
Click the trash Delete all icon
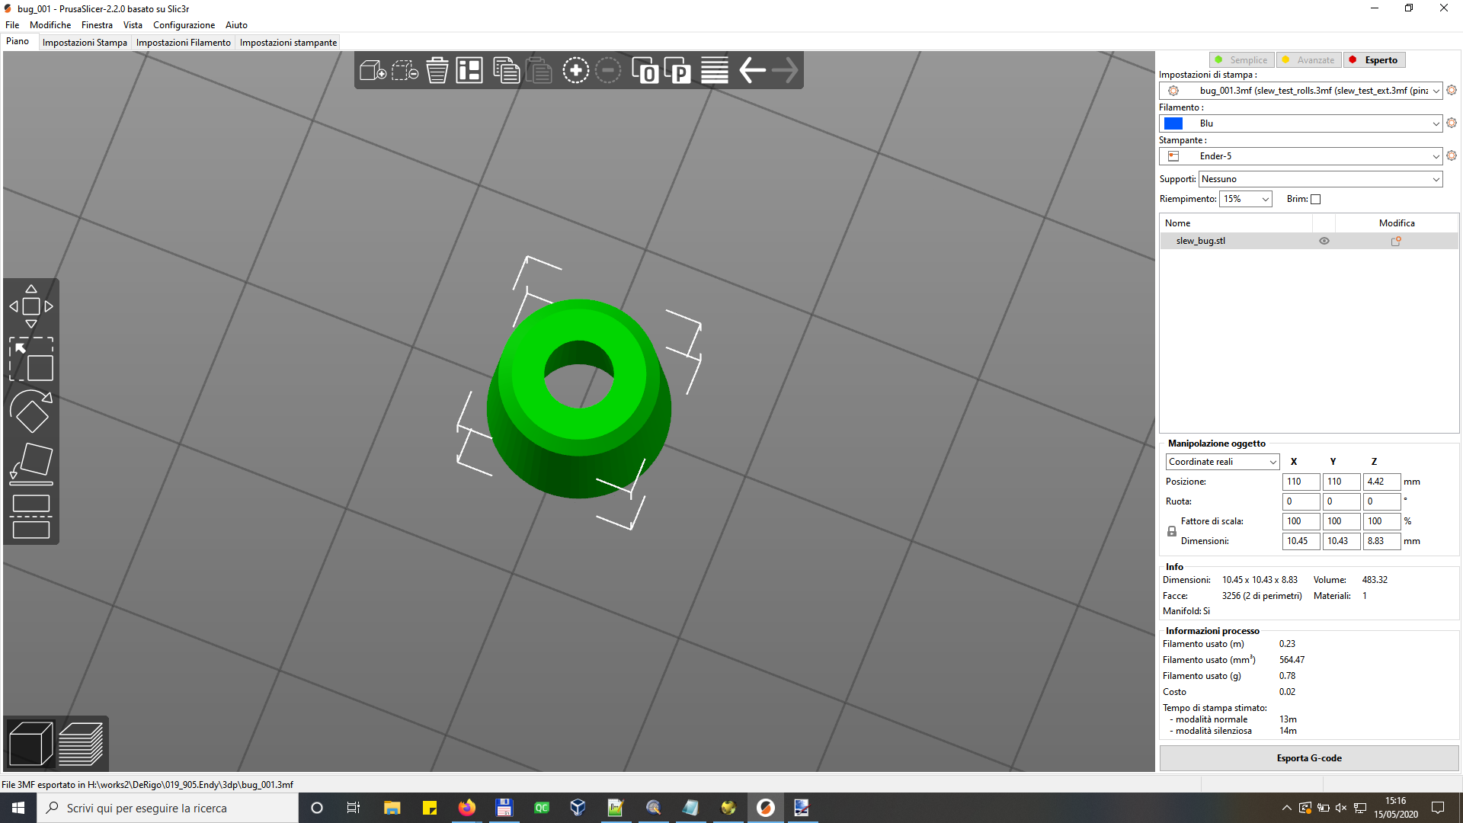click(437, 71)
